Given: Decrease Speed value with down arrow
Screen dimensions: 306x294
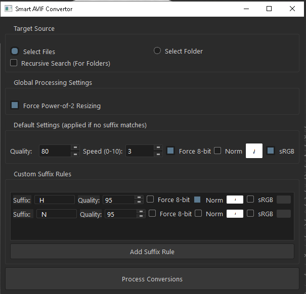Looking at the screenshot, I should [158, 154].
